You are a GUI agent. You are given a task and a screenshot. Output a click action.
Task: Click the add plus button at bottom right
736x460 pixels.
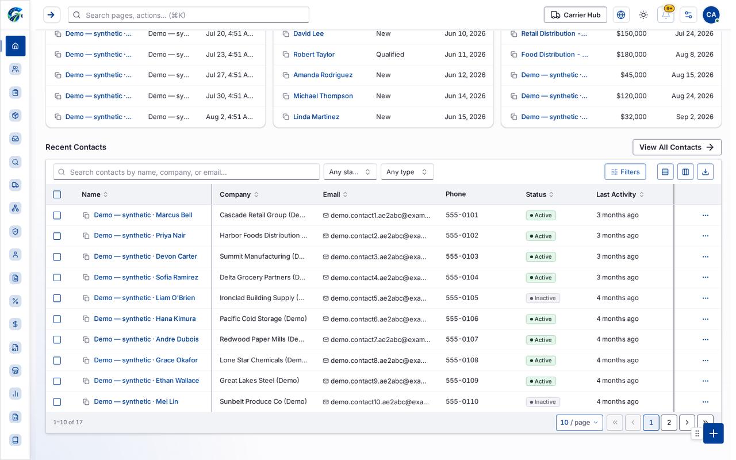pos(714,434)
